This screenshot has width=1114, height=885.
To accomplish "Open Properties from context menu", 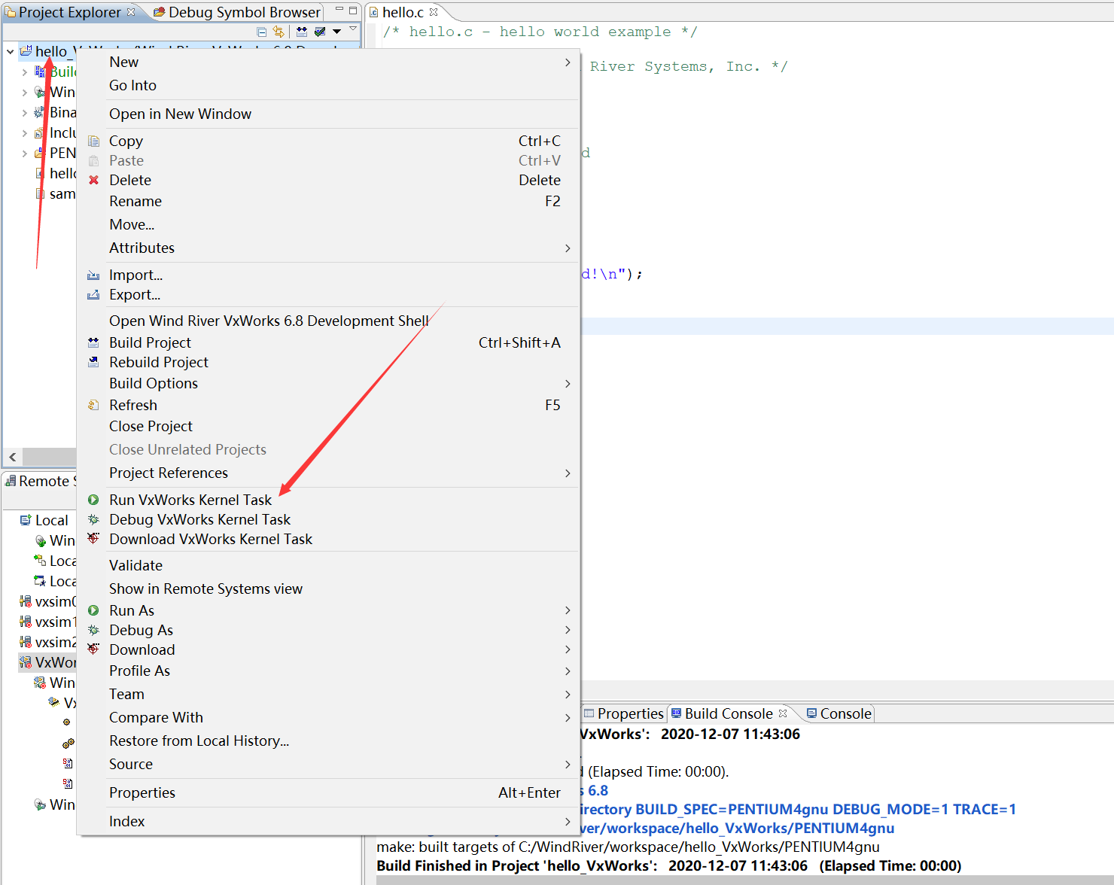I will (328, 792).
